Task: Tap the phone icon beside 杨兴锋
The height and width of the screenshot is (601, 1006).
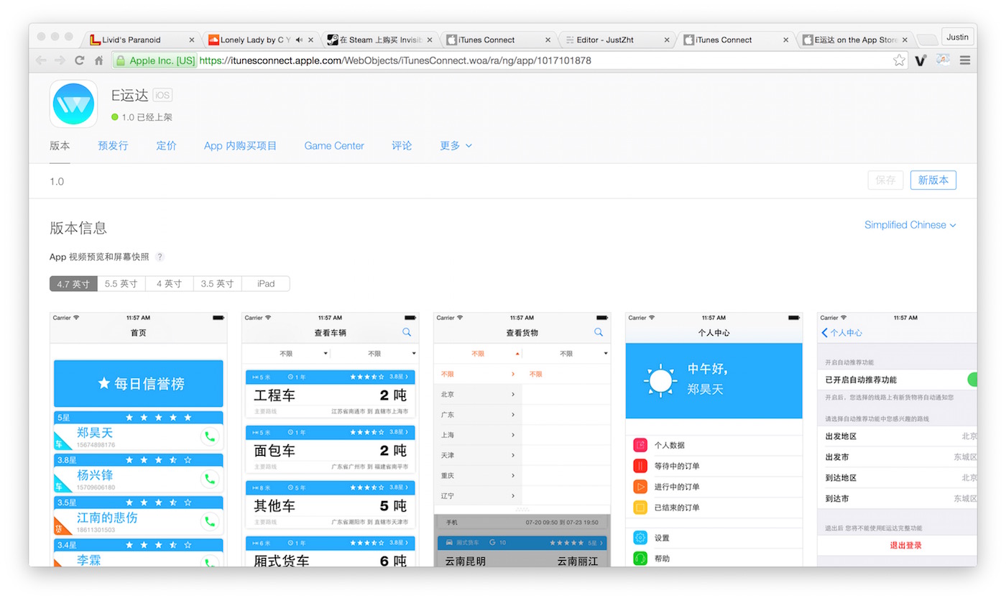Action: [x=210, y=479]
